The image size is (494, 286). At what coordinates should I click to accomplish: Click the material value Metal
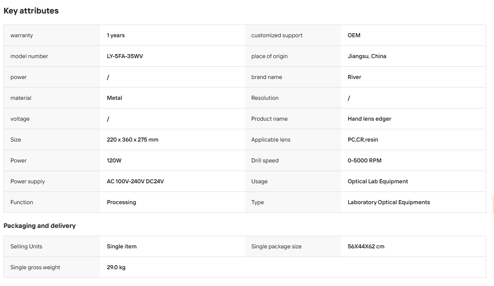pos(114,98)
